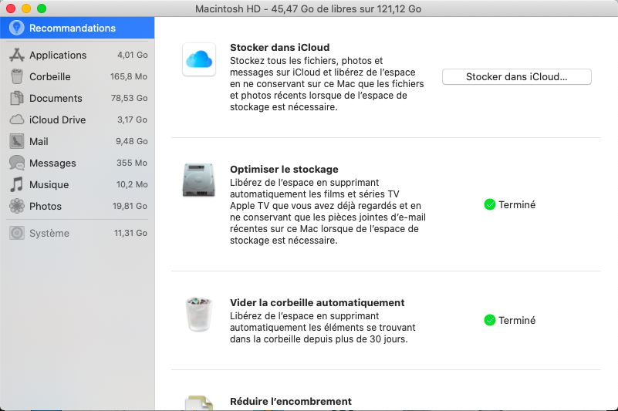
Task: Click the Macintosh HD window title bar
Action: coord(309,8)
